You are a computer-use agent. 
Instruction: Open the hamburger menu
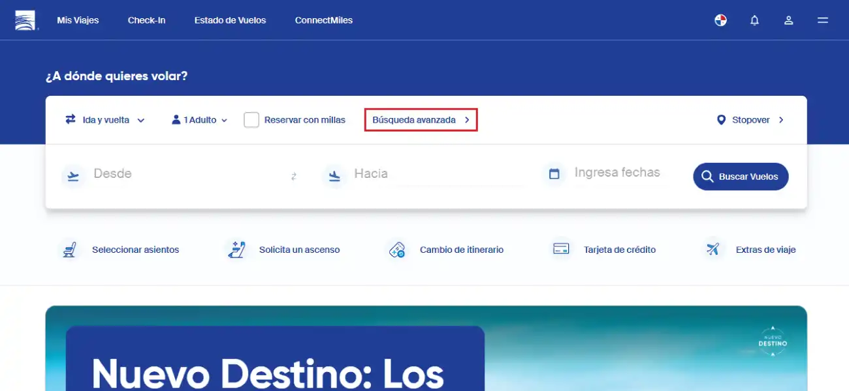(x=822, y=20)
